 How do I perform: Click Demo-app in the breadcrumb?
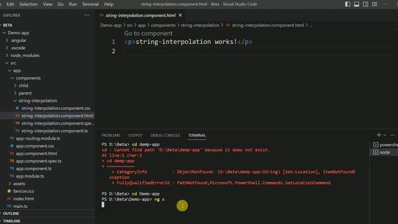click(x=111, y=25)
